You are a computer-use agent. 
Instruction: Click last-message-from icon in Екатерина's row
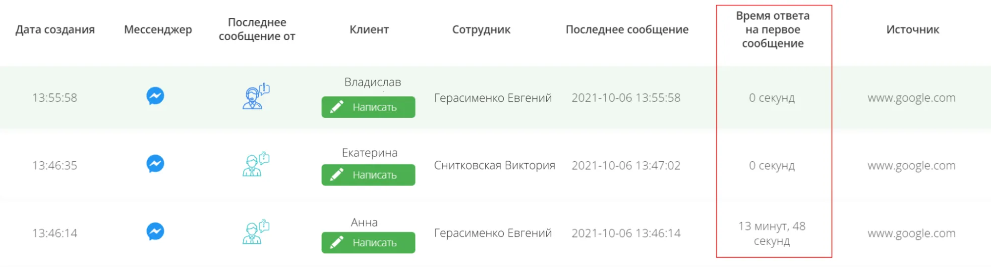tap(255, 164)
